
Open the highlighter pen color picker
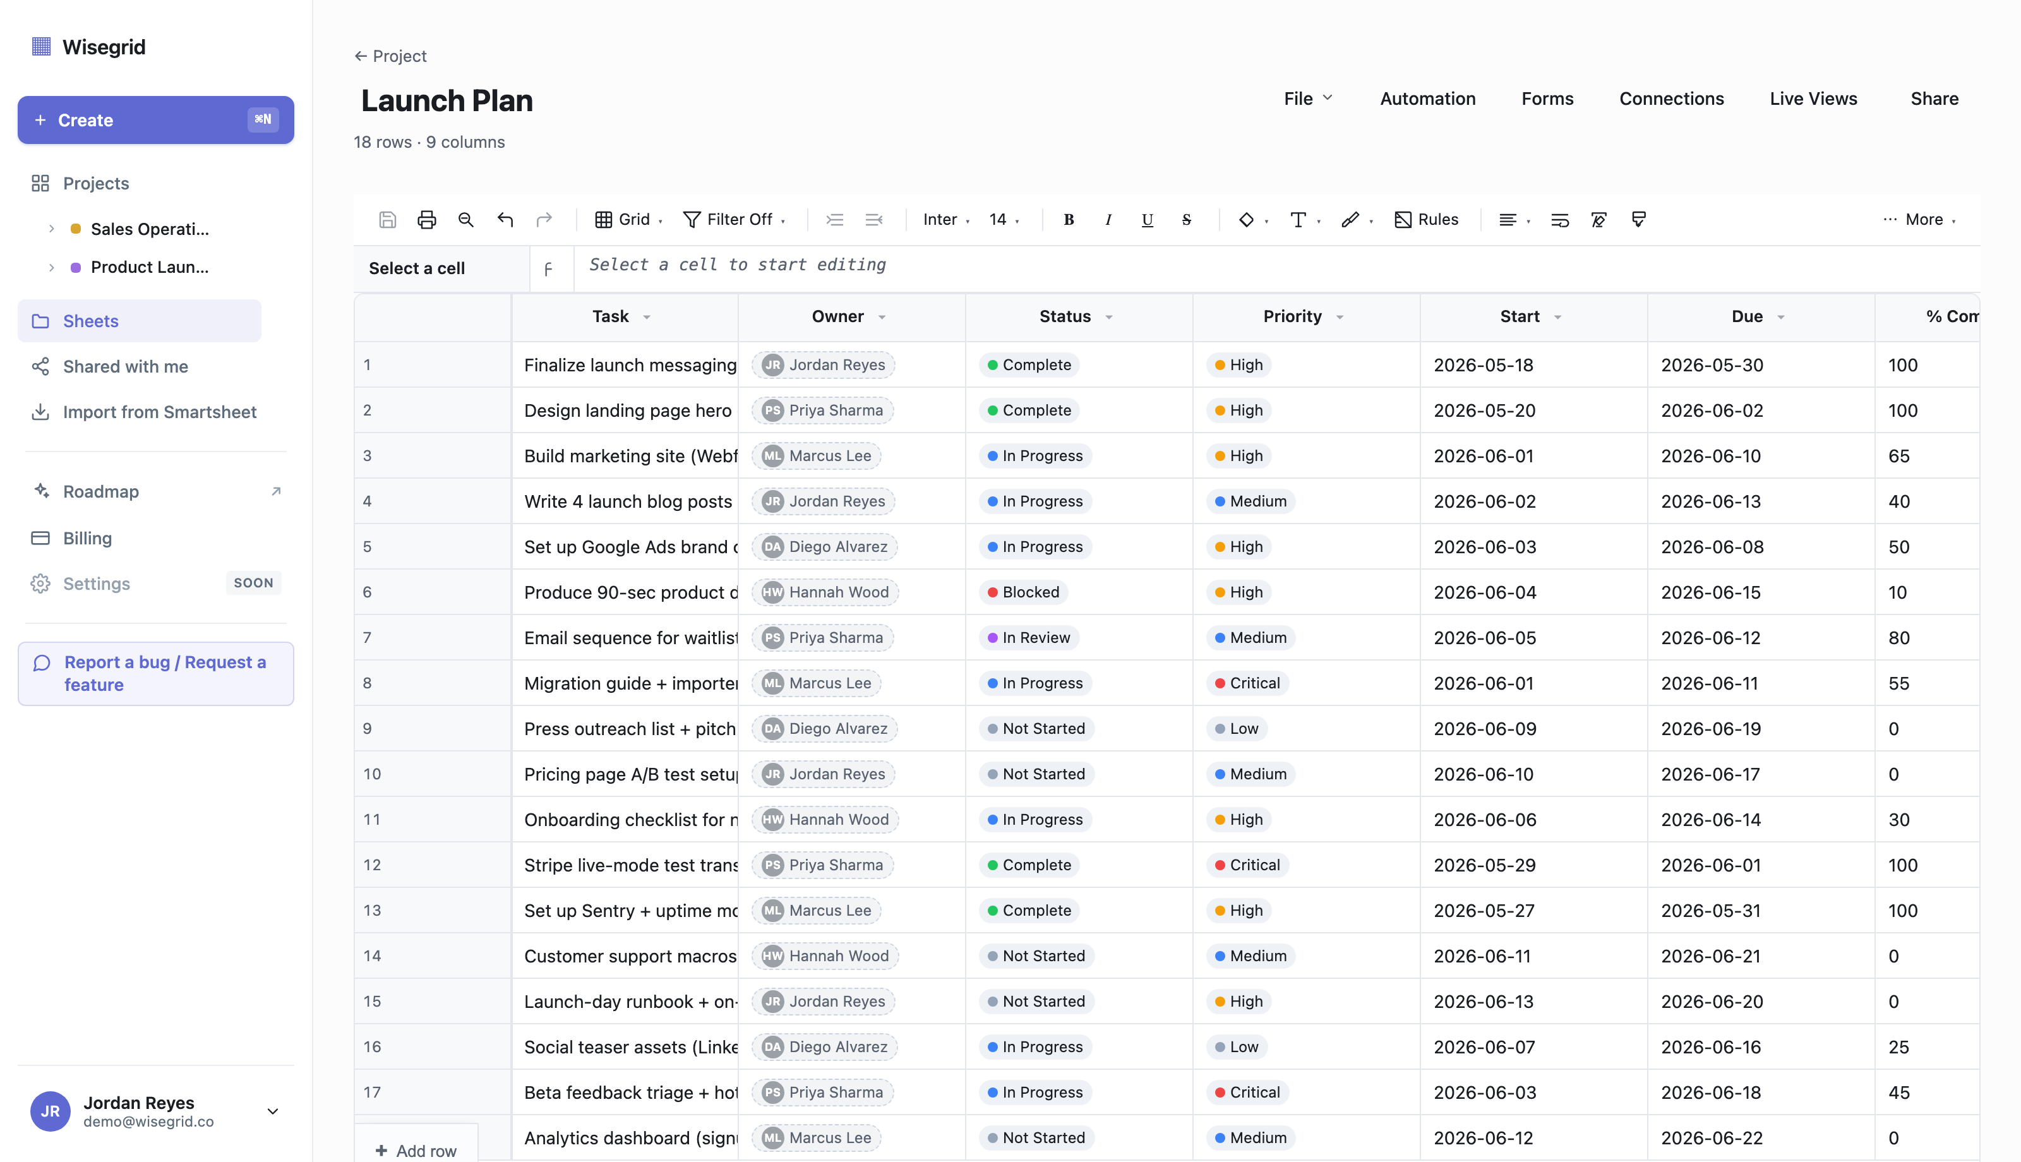click(1357, 220)
